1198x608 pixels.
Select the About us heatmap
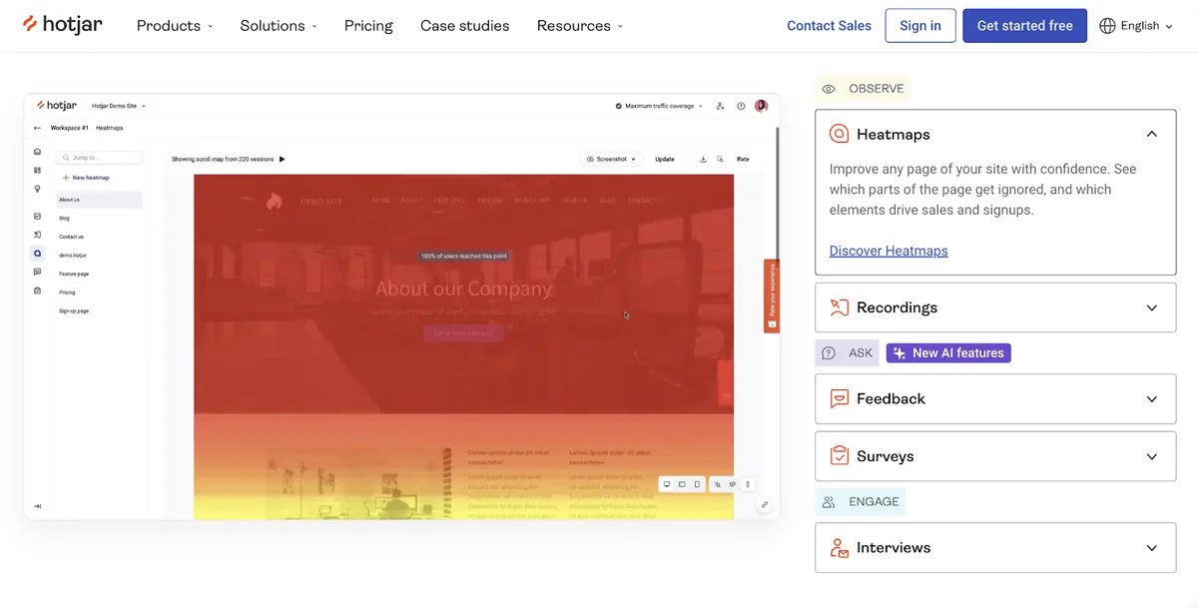click(x=99, y=200)
